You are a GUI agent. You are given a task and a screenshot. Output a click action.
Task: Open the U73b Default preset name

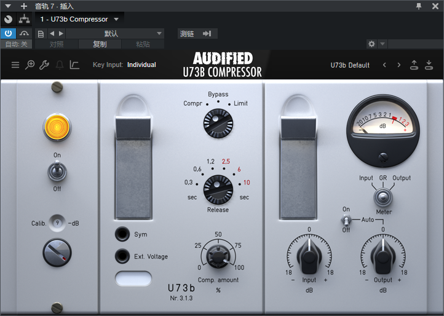pyautogui.click(x=350, y=65)
